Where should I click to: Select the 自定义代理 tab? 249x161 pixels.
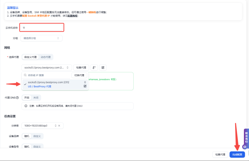(x=30, y=57)
